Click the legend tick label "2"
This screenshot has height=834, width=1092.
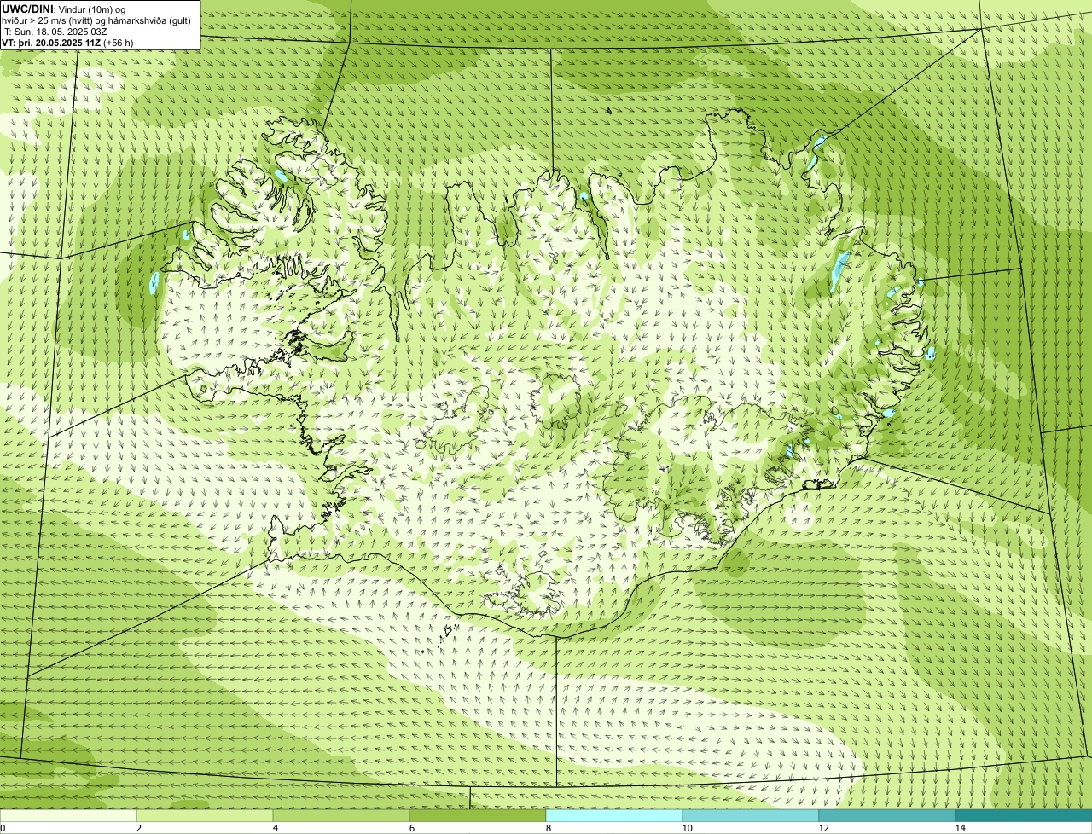[138, 828]
